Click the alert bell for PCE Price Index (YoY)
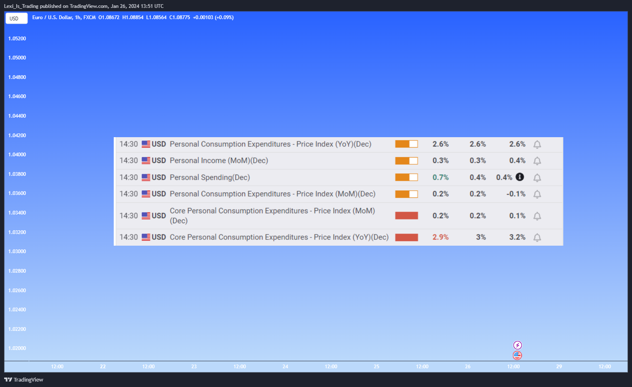The height and width of the screenshot is (387, 632). point(537,145)
